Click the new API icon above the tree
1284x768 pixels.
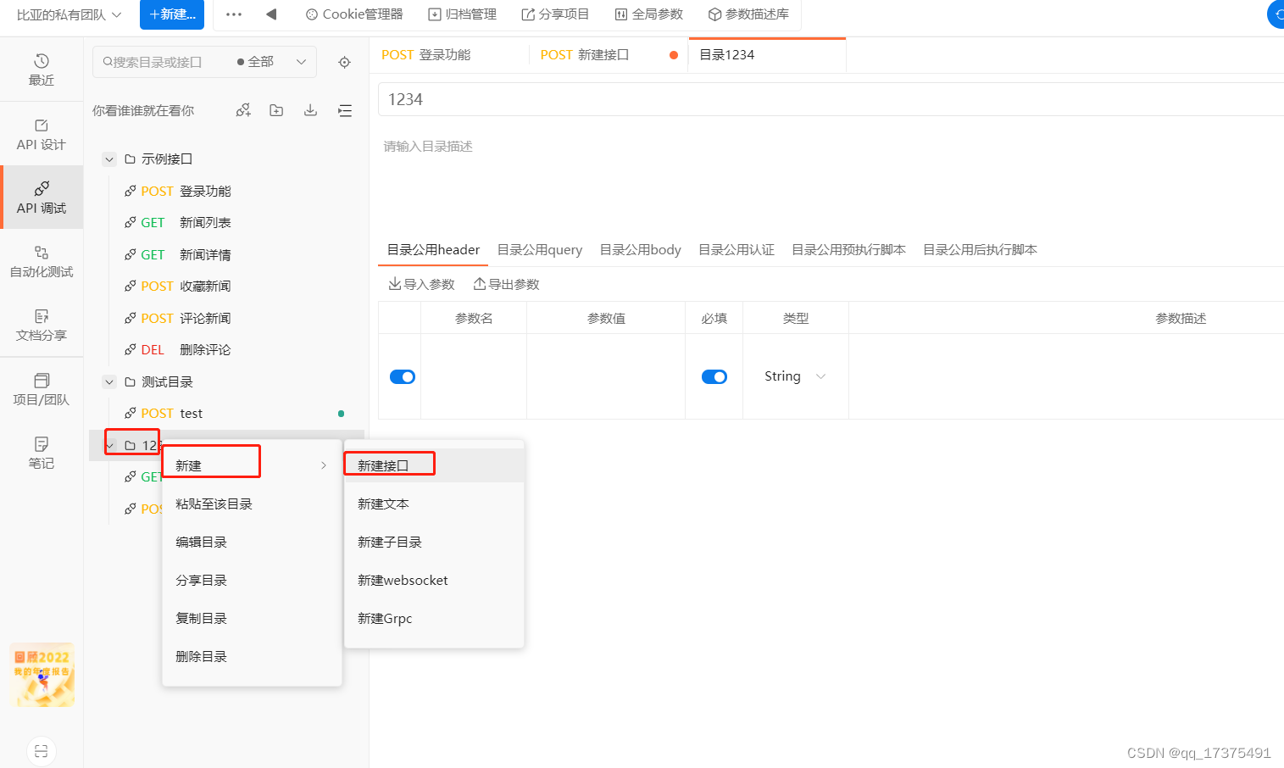pyautogui.click(x=243, y=109)
